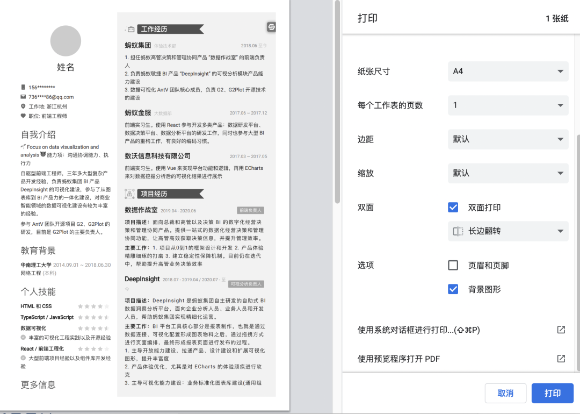Click the 2018.06 至今 date text
Image resolution: width=580 pixels, height=414 pixels.
point(253,46)
